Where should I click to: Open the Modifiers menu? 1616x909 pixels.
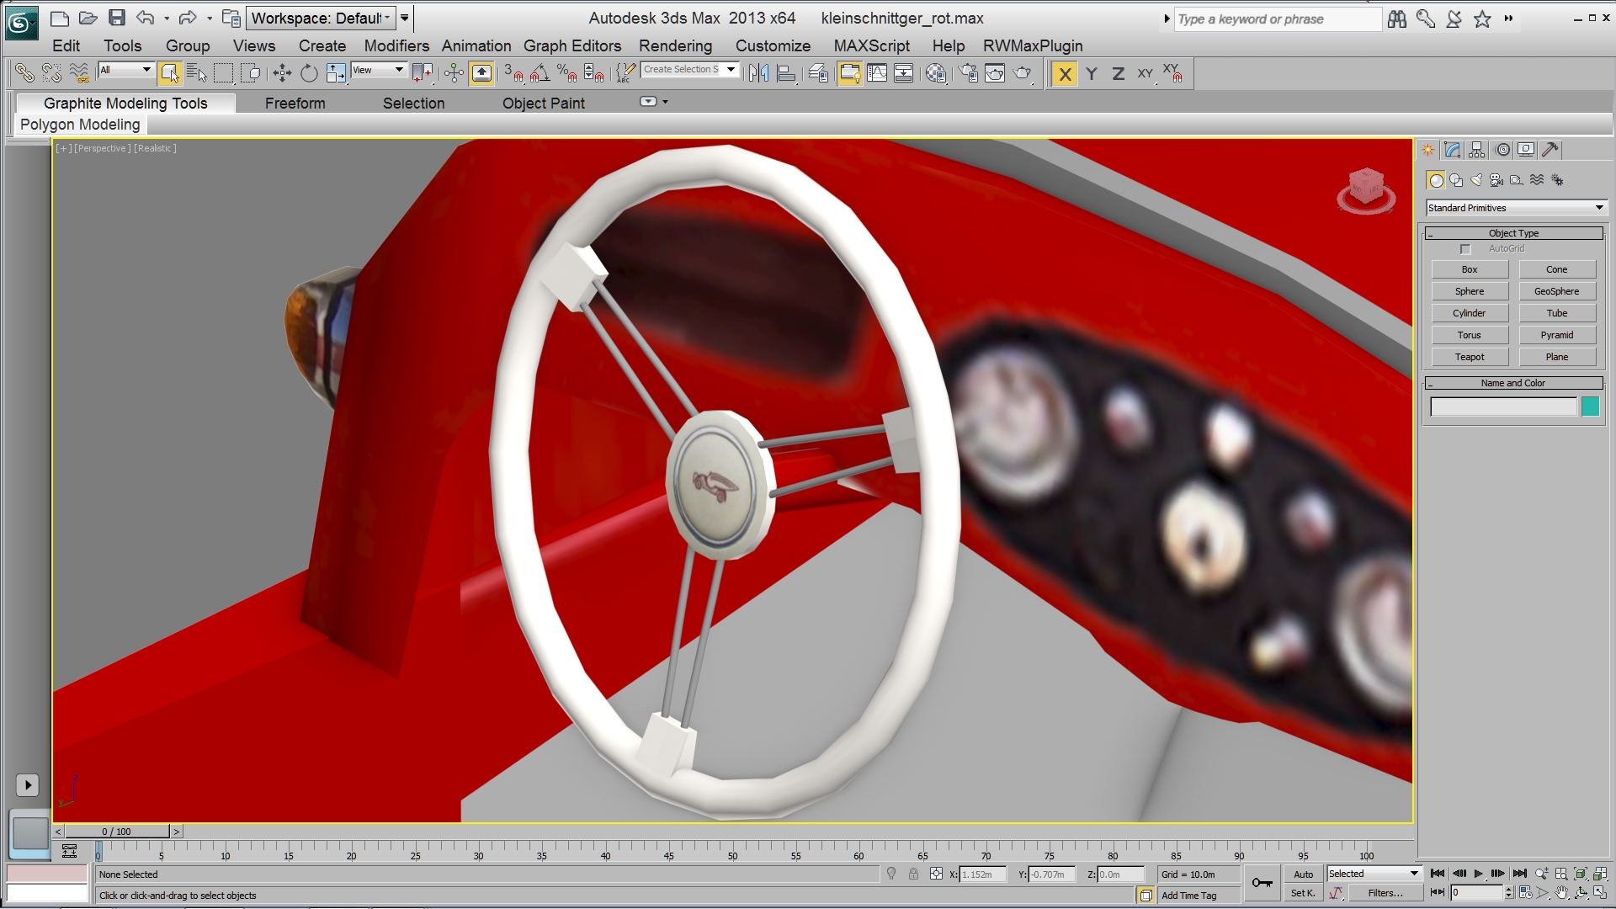tap(396, 46)
